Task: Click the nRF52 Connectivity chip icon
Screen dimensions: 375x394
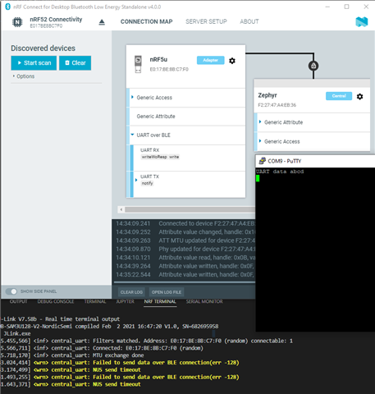Action: [17, 22]
